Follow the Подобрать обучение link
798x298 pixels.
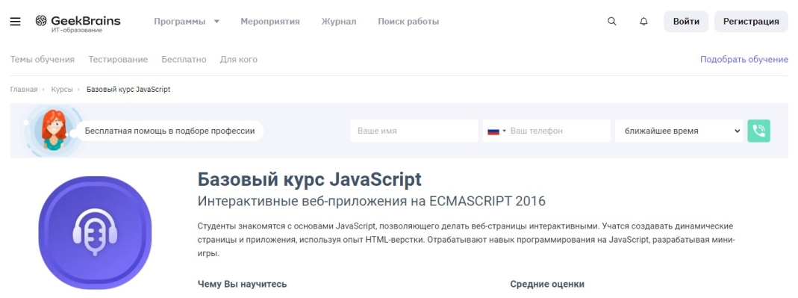(744, 60)
